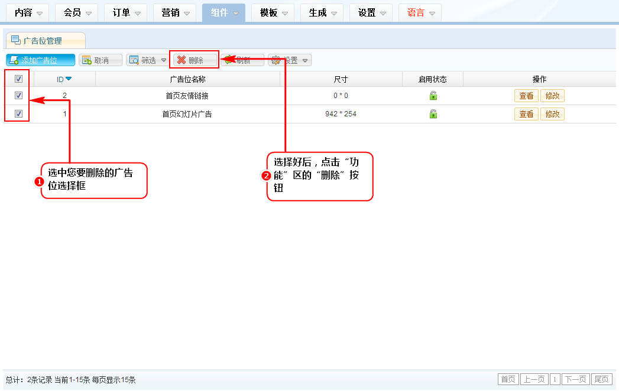Click the Add Ad Position (添加广告位) button
This screenshot has height=391, width=619.
point(41,60)
